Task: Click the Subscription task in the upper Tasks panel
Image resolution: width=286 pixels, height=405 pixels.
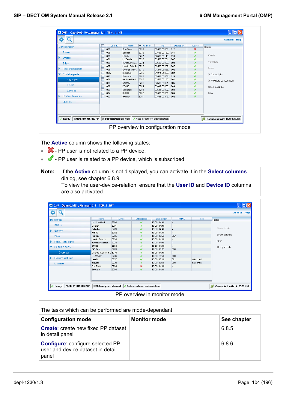Action: click(x=217, y=74)
